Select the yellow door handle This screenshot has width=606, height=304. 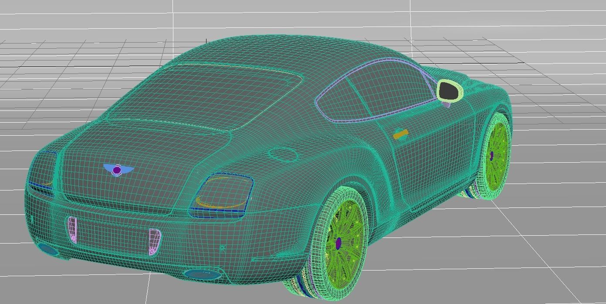pos(401,134)
